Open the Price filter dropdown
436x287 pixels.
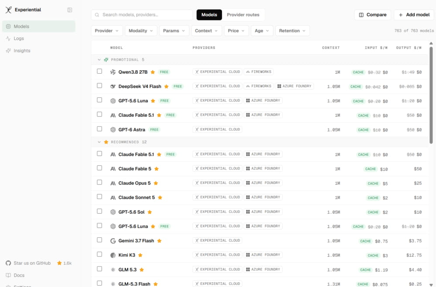click(236, 31)
